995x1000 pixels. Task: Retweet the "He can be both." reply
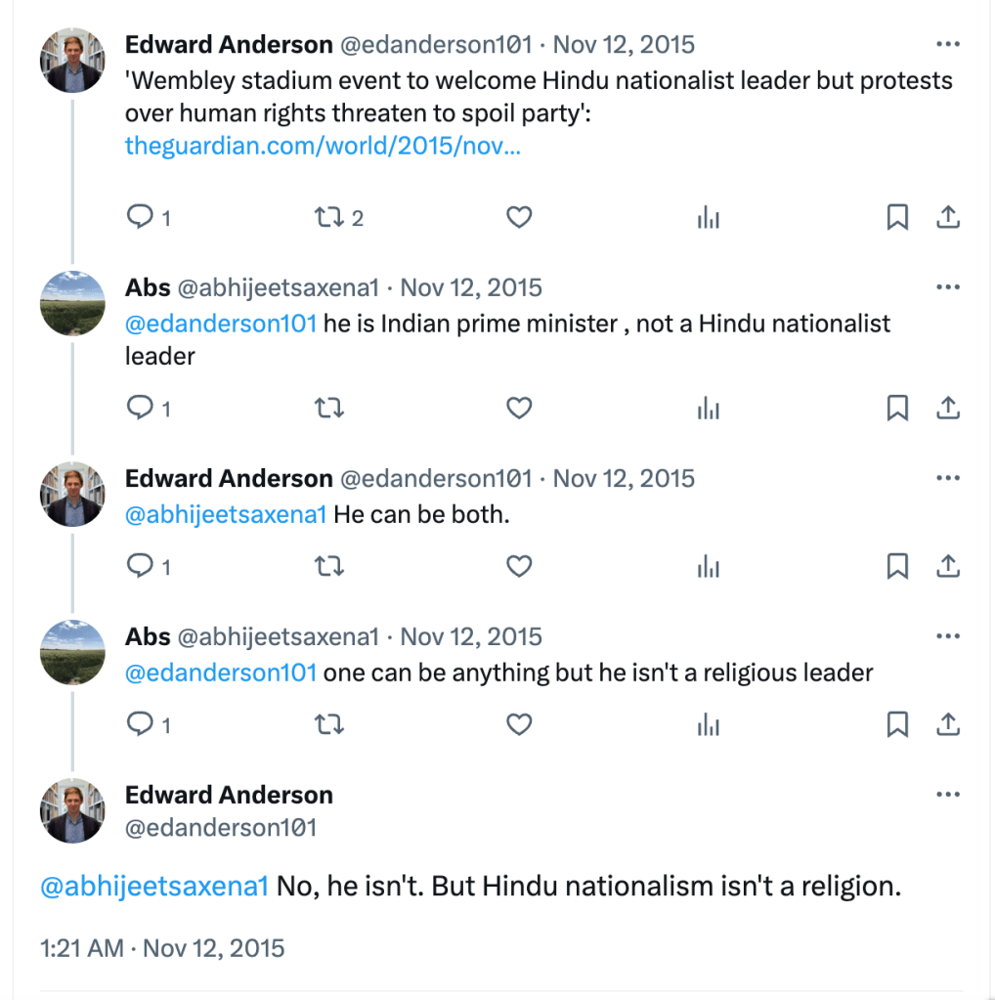[328, 566]
